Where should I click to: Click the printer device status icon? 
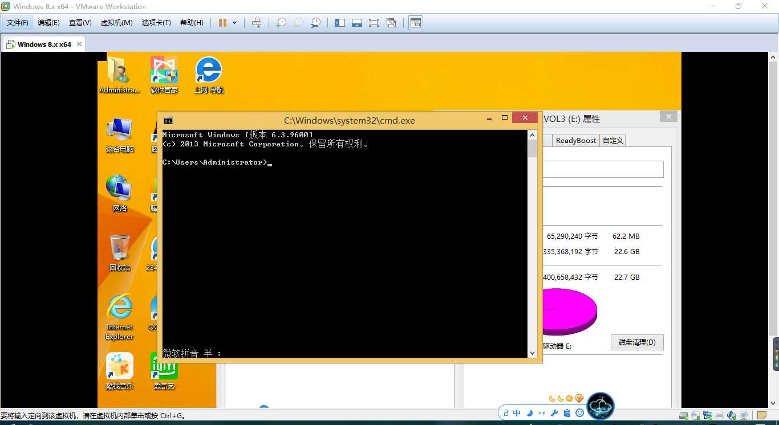click(x=720, y=415)
